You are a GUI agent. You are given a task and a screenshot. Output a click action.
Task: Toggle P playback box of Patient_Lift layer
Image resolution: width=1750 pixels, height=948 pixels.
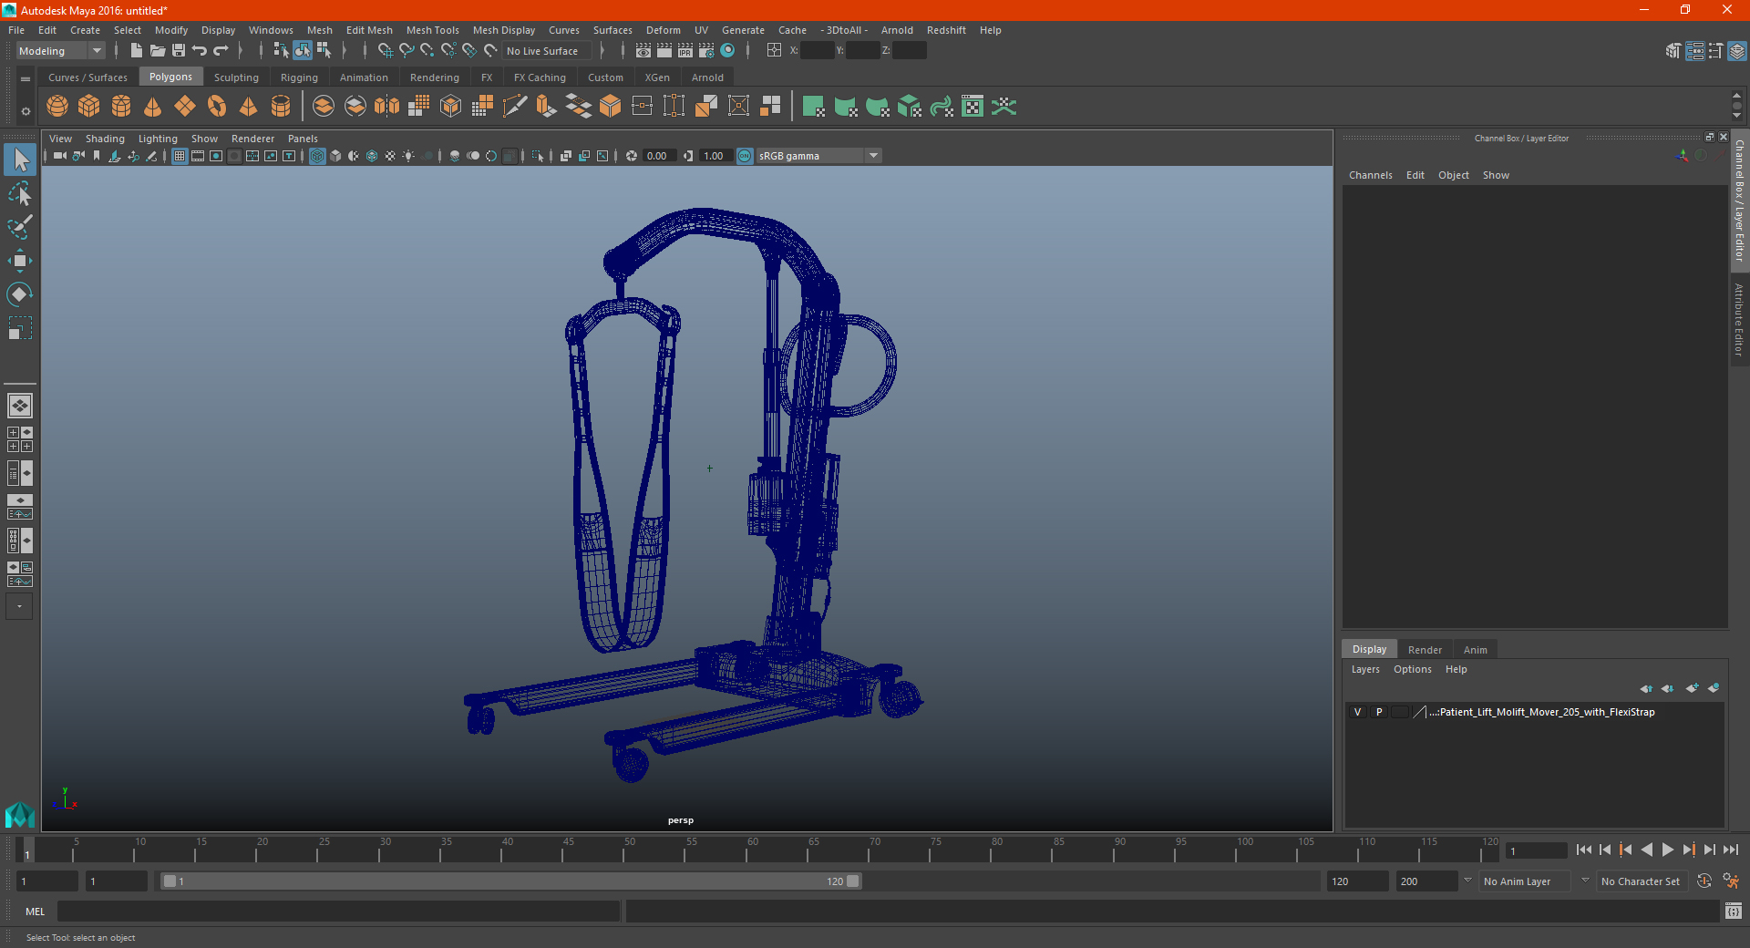tap(1379, 712)
